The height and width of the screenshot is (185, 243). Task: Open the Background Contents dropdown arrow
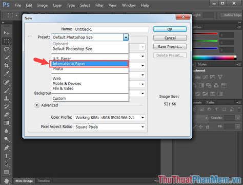143,94
